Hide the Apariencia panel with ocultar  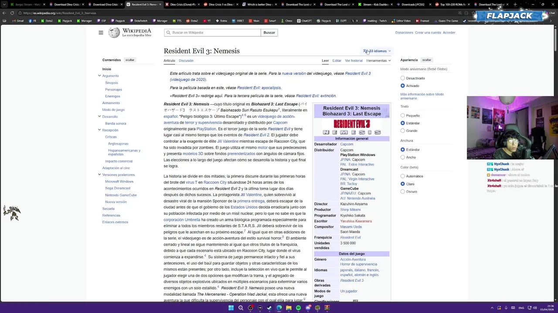coord(427,60)
